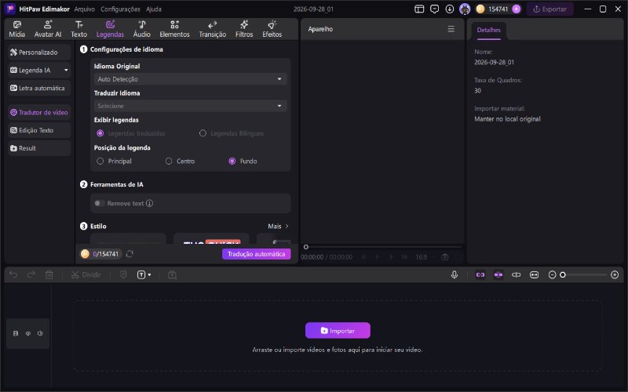Select Legendas Bilíngues radio button
The width and height of the screenshot is (628, 392).
203,133
